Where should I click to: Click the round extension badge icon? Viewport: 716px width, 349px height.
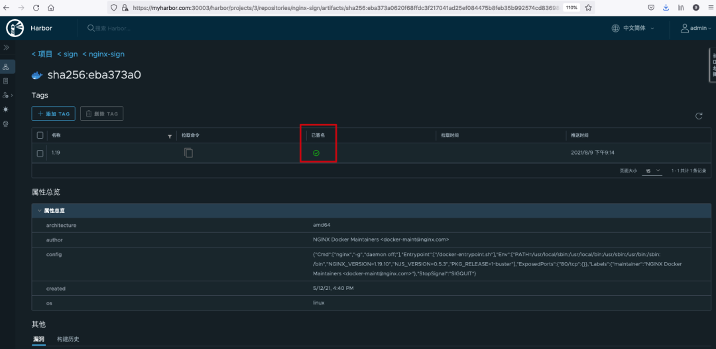[x=696, y=8]
